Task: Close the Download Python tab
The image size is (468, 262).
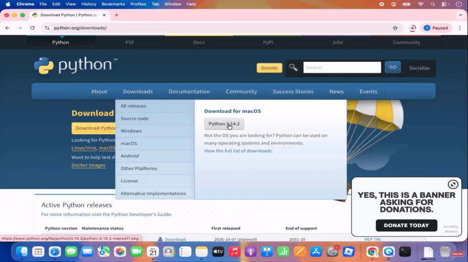Action: (x=104, y=15)
